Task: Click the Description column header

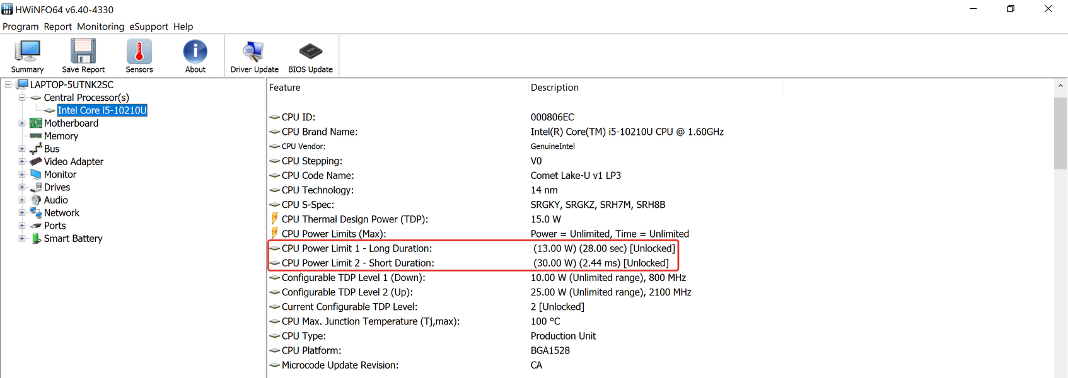Action: [555, 88]
